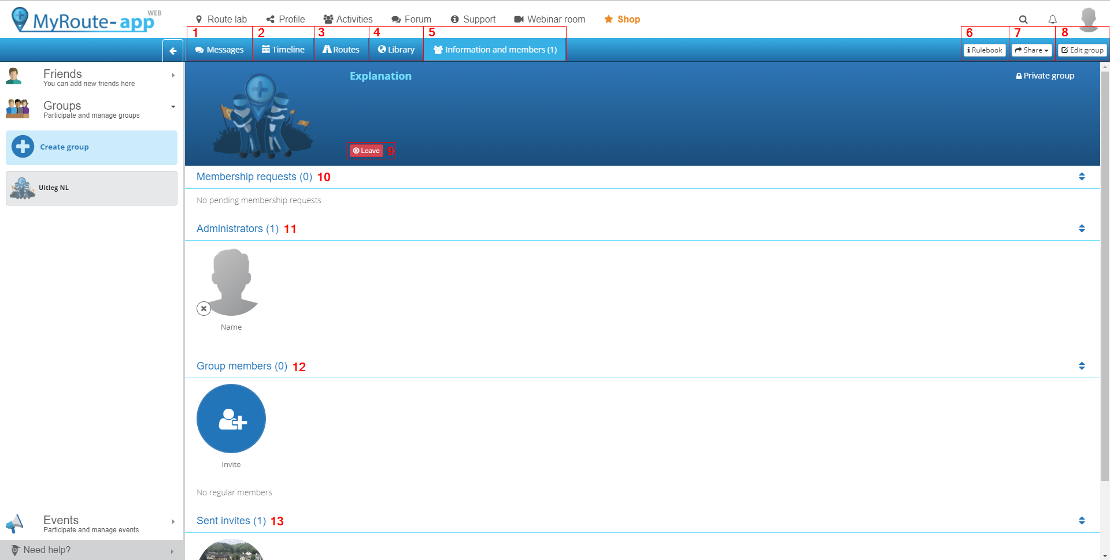
Task: Switch to the Messages tab
Action: click(220, 50)
